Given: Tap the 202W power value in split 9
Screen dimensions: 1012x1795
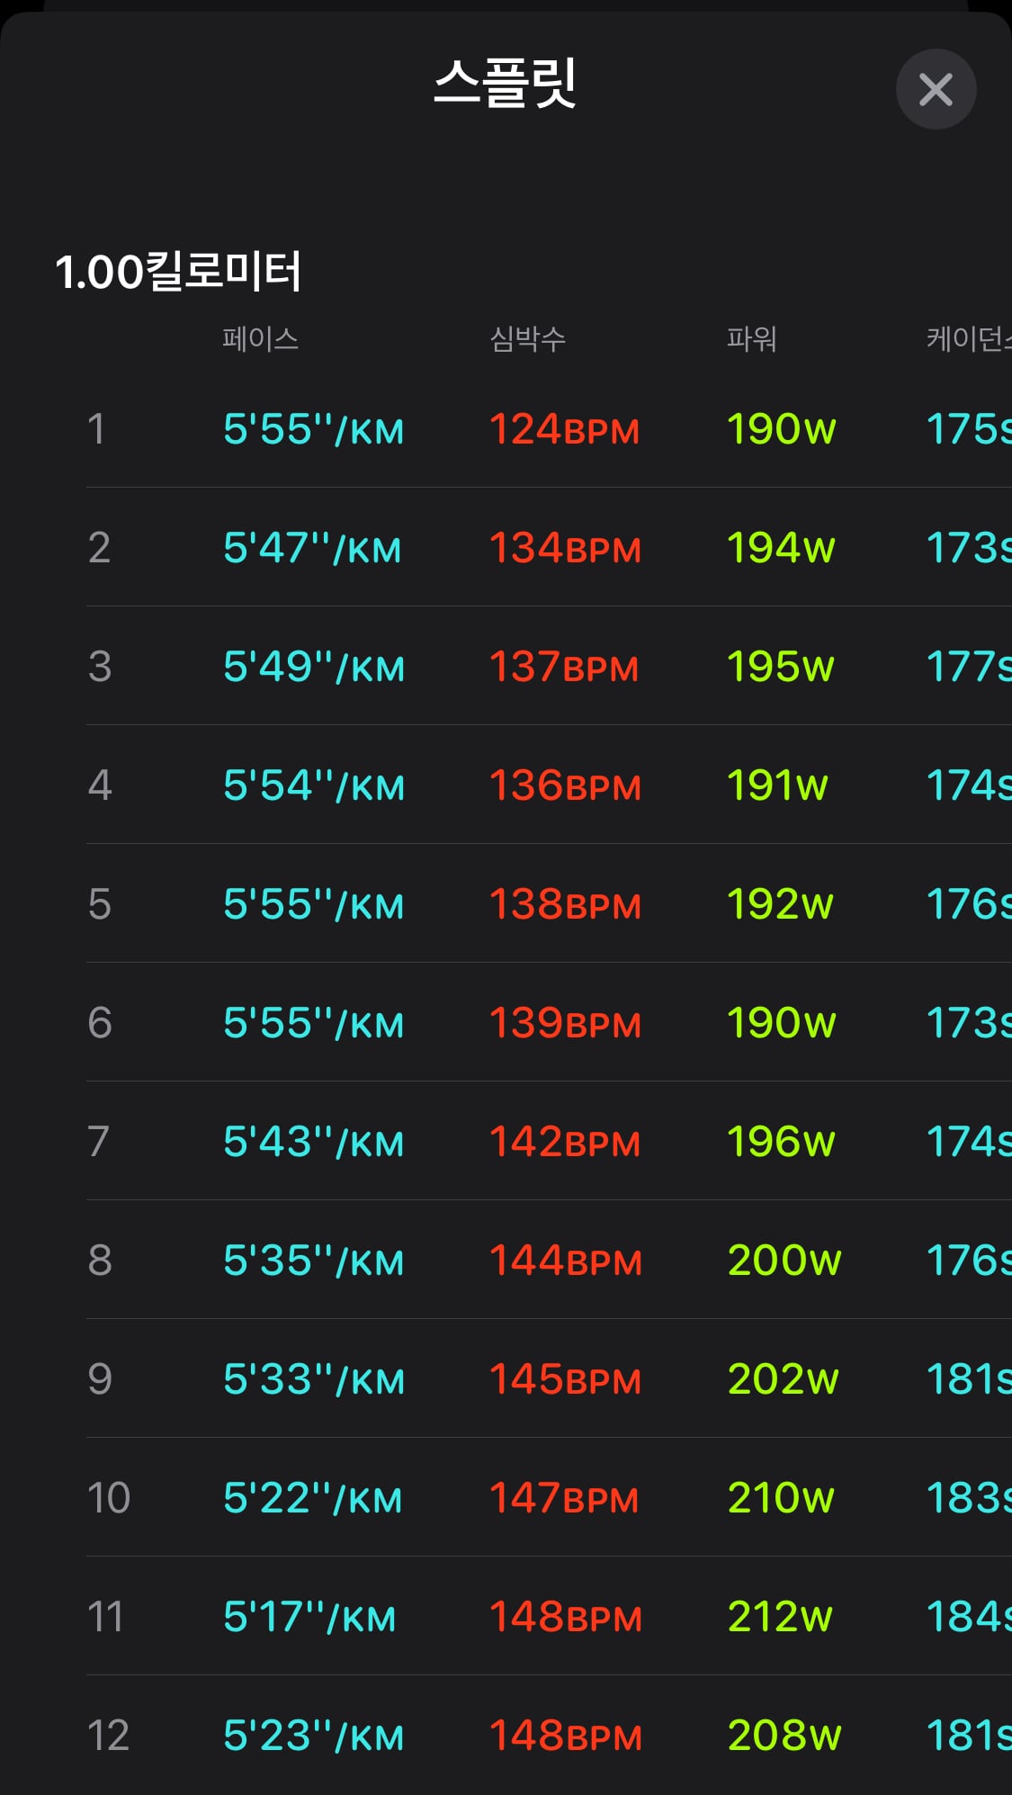Looking at the screenshot, I should pos(783,1379).
